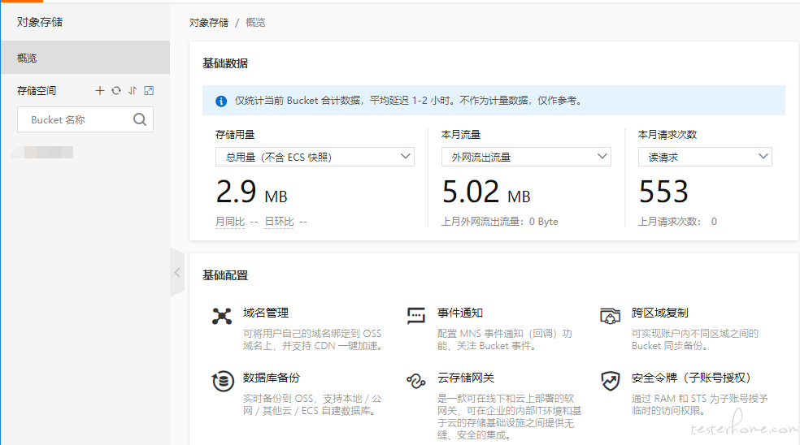Click the 存储用量 label
The width and height of the screenshot is (800, 445).
coord(235,135)
